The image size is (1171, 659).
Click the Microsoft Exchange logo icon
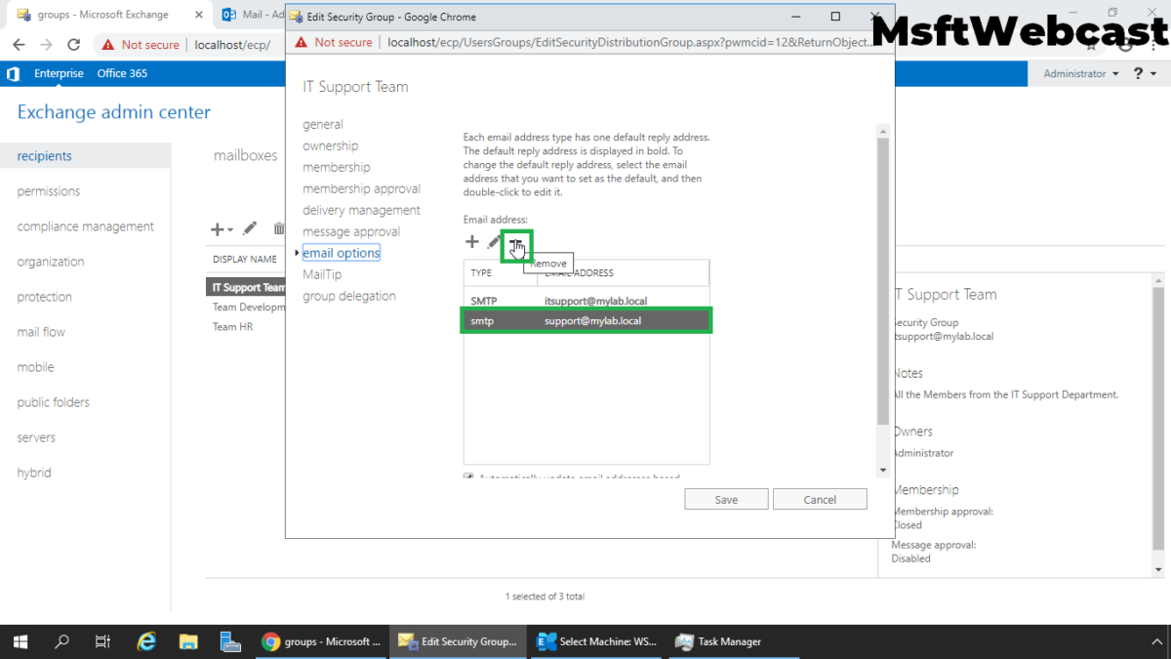click(13, 73)
